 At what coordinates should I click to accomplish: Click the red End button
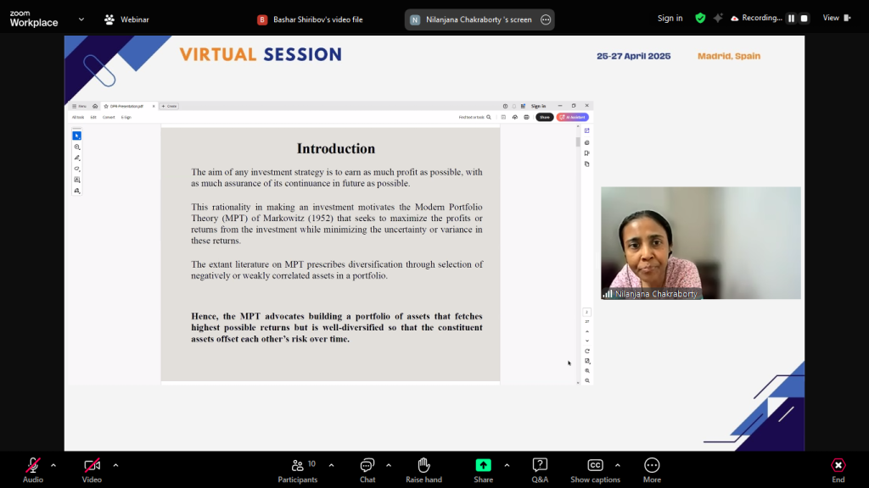pyautogui.click(x=838, y=465)
